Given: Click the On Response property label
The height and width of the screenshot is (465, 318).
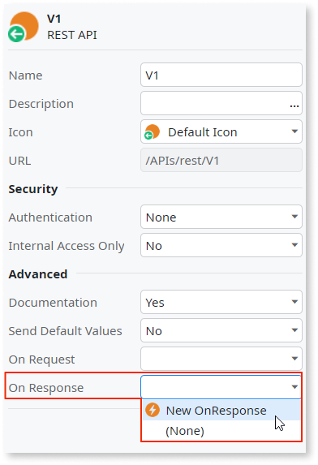Looking at the screenshot, I should pyautogui.click(x=46, y=388).
